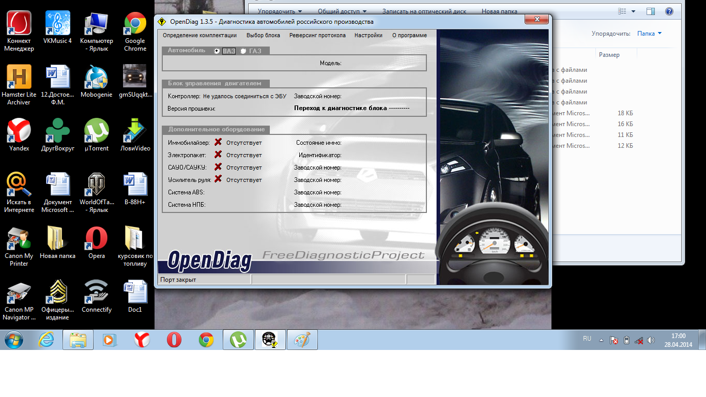This screenshot has width=706, height=397.
Task: Open the Настройки menu
Action: 369,35
